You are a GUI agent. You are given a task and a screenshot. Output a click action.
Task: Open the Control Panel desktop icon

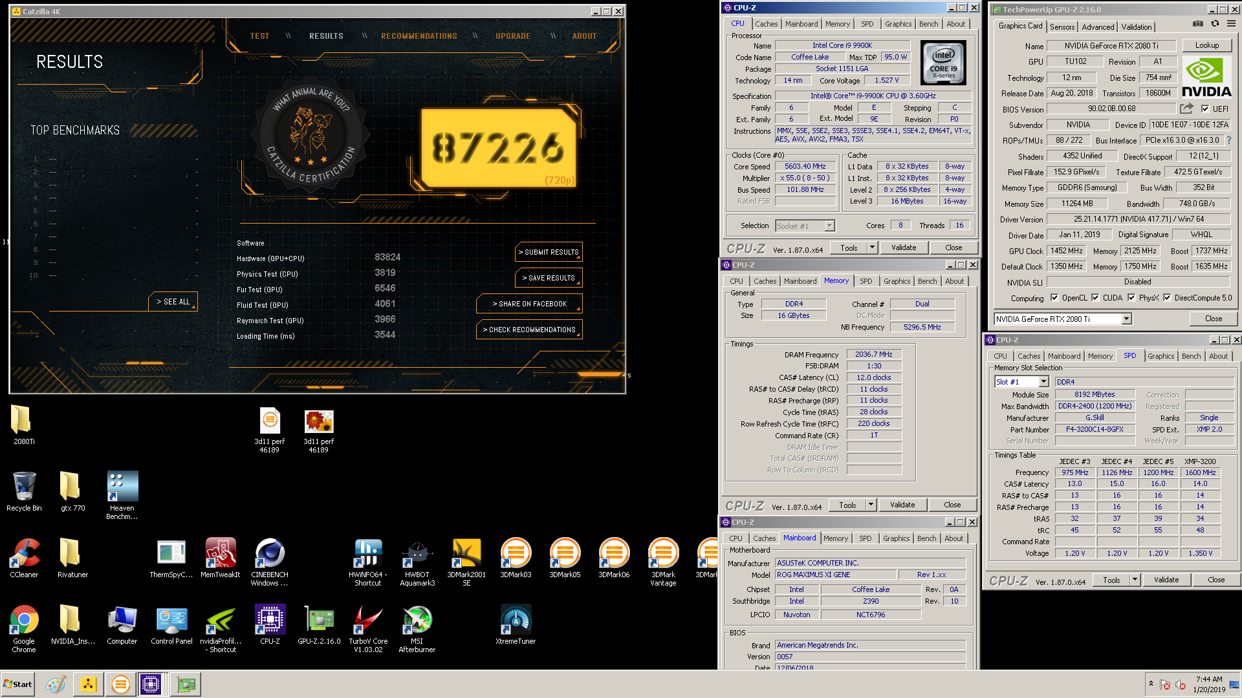click(171, 624)
